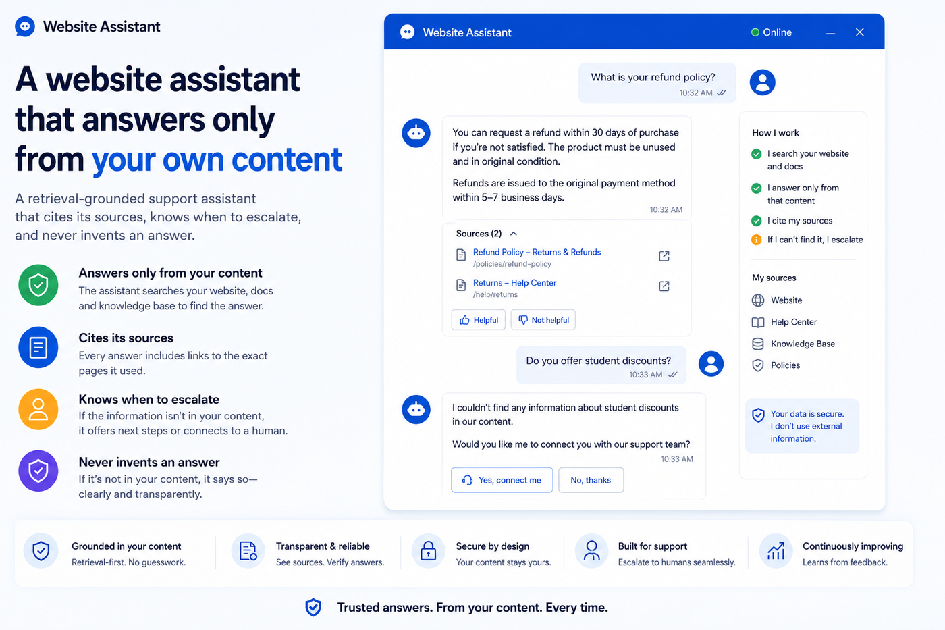The image size is (945, 630).
Task: Click the 'Never invents an answer' feature heading
Action: pyautogui.click(x=149, y=462)
